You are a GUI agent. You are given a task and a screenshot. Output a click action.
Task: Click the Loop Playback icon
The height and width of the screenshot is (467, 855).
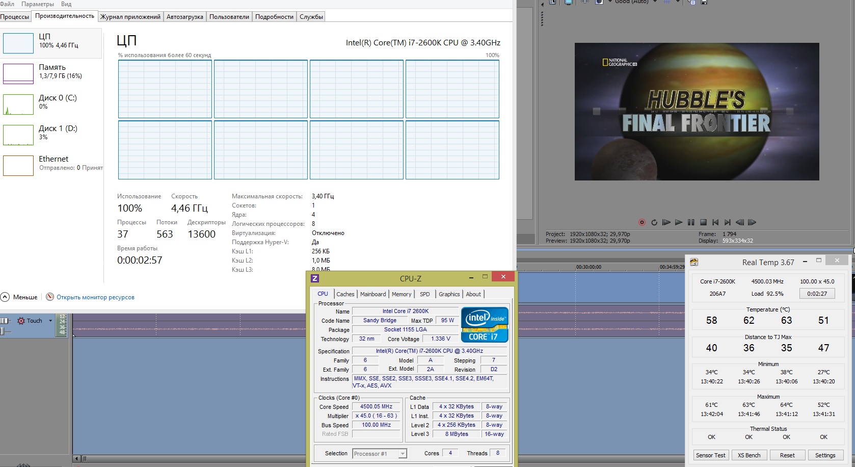click(x=654, y=222)
